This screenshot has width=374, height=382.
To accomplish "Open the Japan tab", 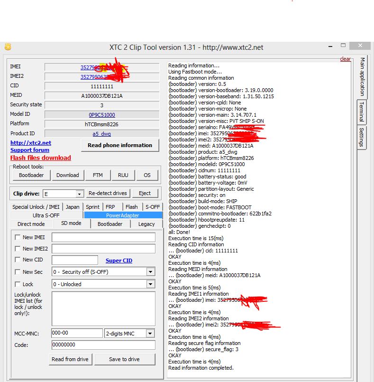I will coord(73,207).
